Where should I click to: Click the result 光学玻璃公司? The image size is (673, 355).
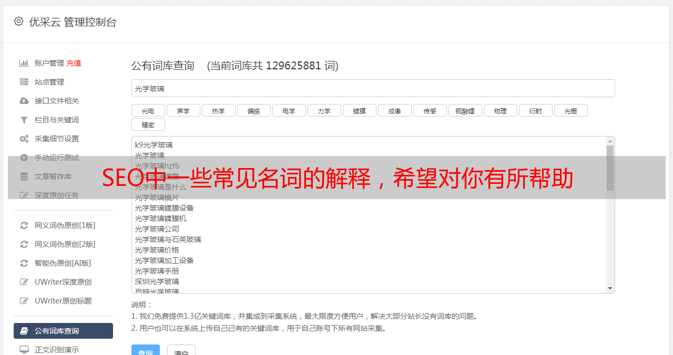[157, 229]
